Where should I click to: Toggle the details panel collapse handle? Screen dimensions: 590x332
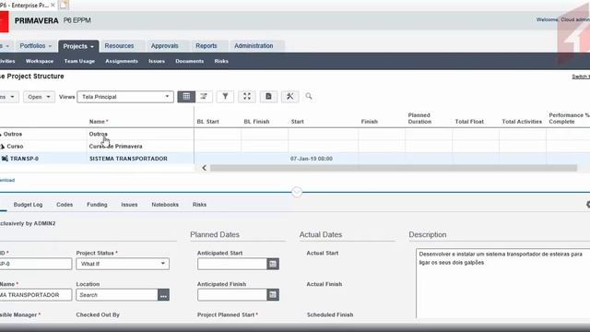(x=297, y=192)
